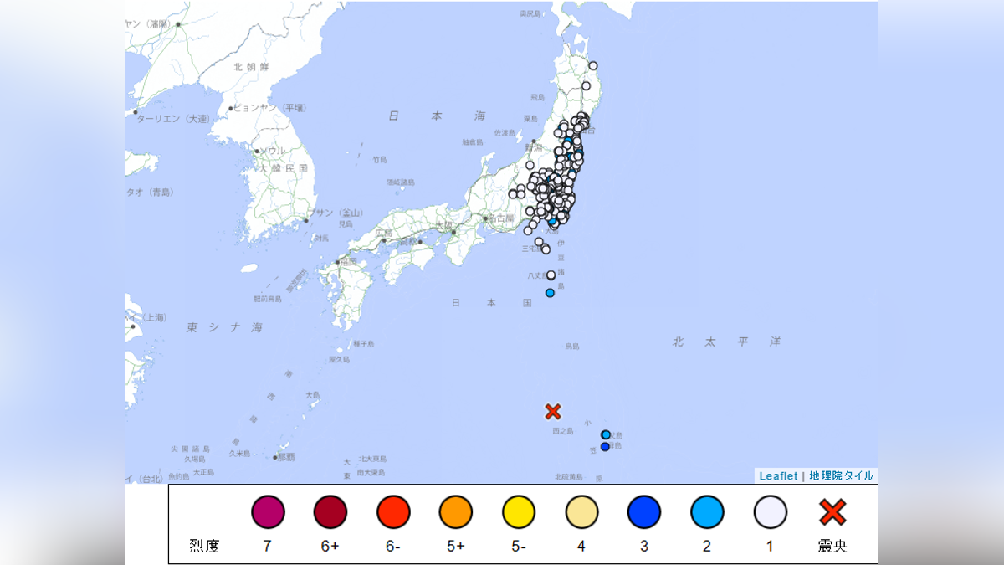Viewport: 1004px width, 565px height.
Task: Click the 南大東島 island label
Action: click(371, 473)
